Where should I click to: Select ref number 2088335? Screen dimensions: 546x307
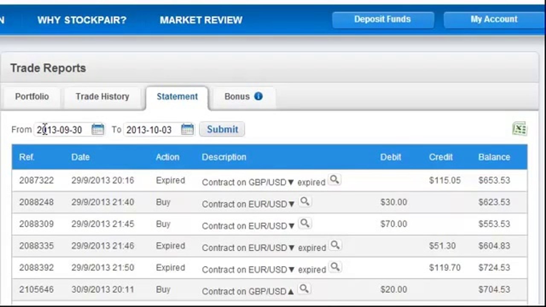[36, 246]
